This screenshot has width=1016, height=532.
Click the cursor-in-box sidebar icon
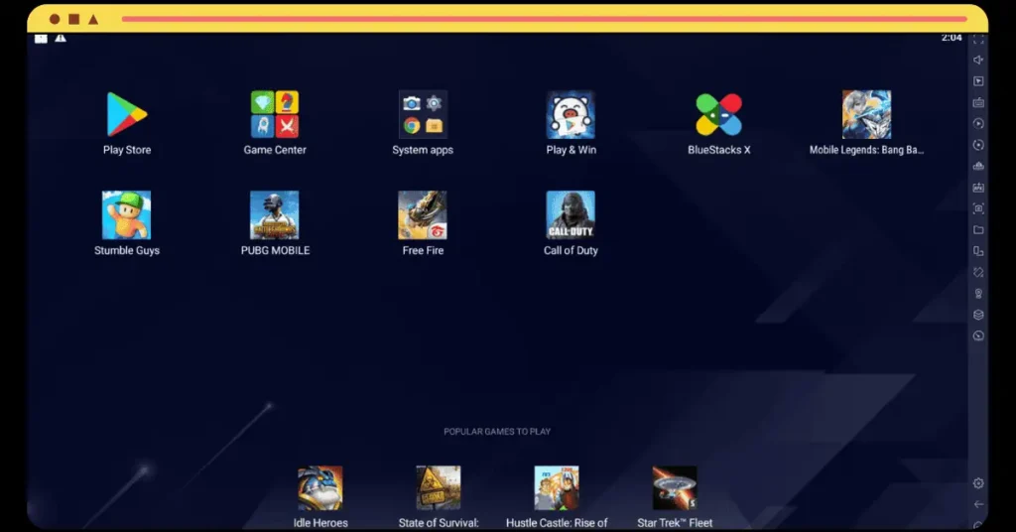click(x=978, y=81)
